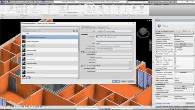Image resolution: width=195 pixels, height=110 pixels.
Task: Switch to the project browser tab
Action: (178, 106)
